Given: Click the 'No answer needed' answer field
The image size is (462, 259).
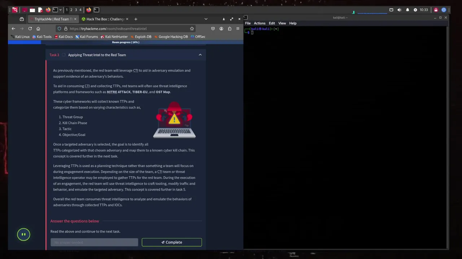Looking at the screenshot, I should pyautogui.click(x=94, y=242).
